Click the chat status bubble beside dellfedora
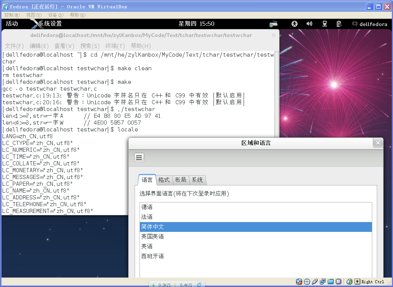The image size is (393, 287). click(x=355, y=24)
